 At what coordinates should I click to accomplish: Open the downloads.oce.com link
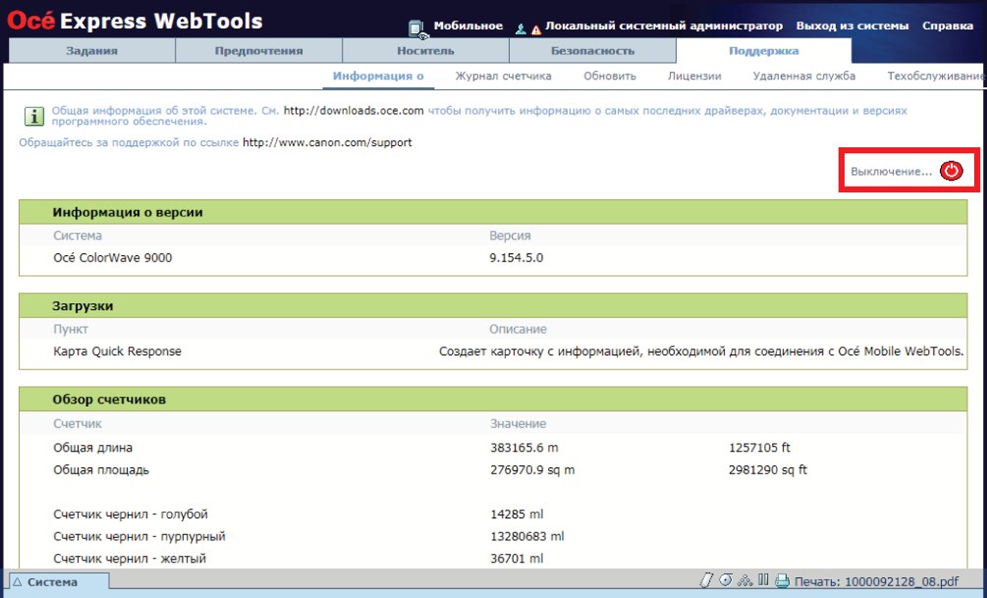354,111
